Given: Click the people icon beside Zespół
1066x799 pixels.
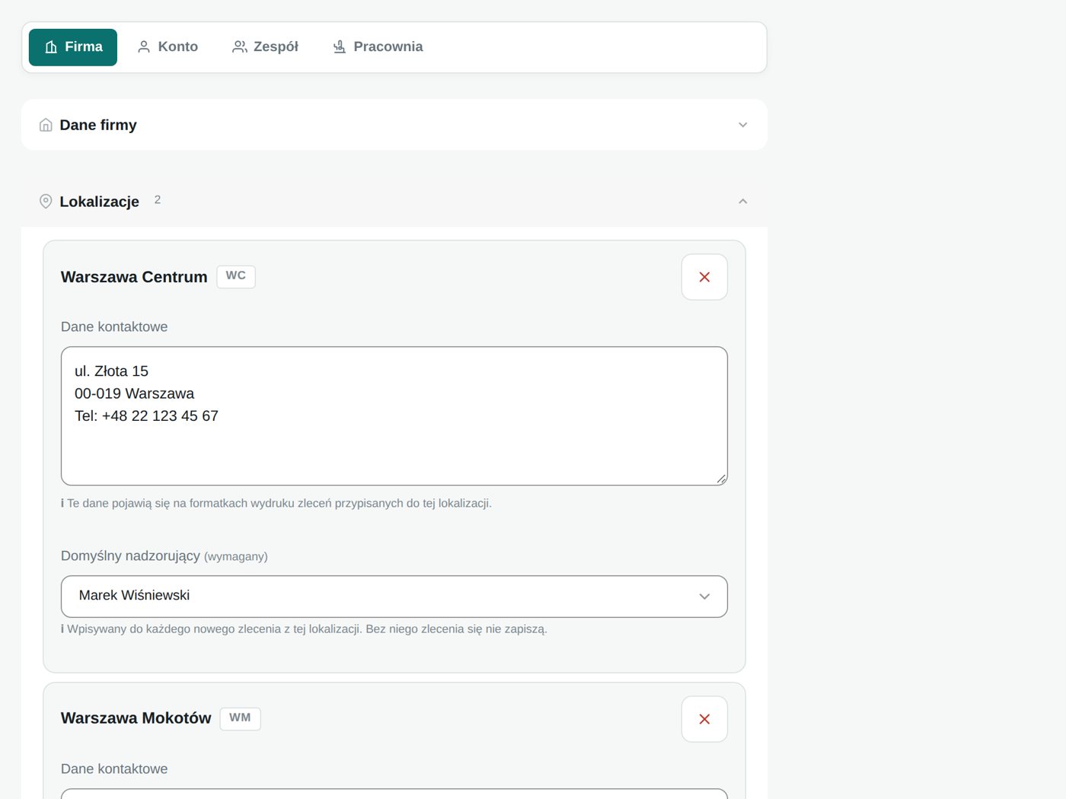Looking at the screenshot, I should (239, 47).
